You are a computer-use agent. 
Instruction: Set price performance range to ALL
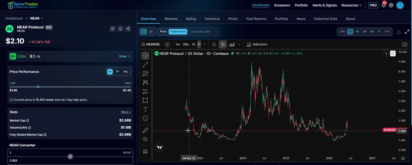126,72
